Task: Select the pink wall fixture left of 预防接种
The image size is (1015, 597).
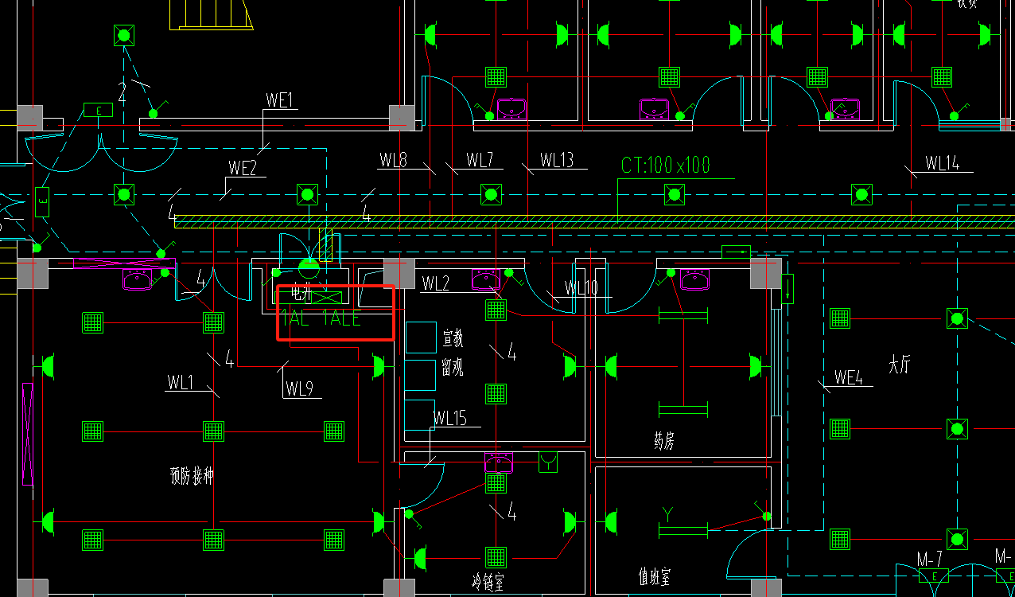Action: [x=28, y=434]
